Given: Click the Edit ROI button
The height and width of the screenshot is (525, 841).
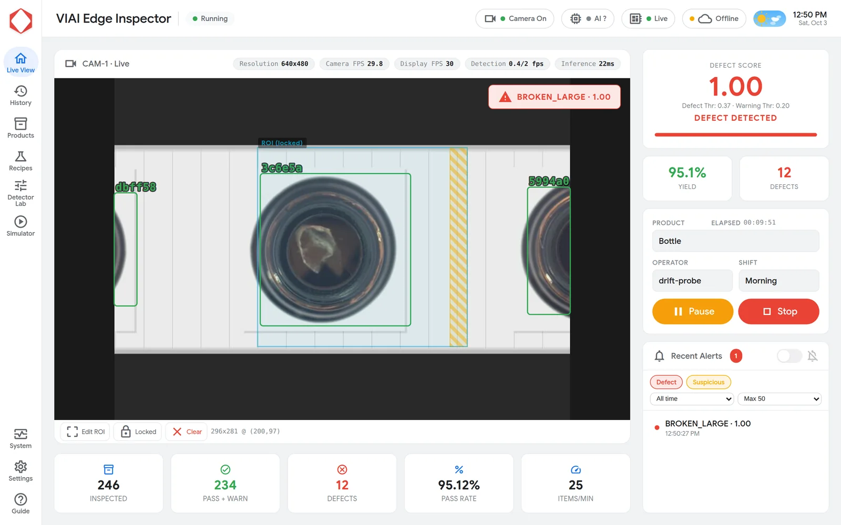Looking at the screenshot, I should pyautogui.click(x=86, y=432).
